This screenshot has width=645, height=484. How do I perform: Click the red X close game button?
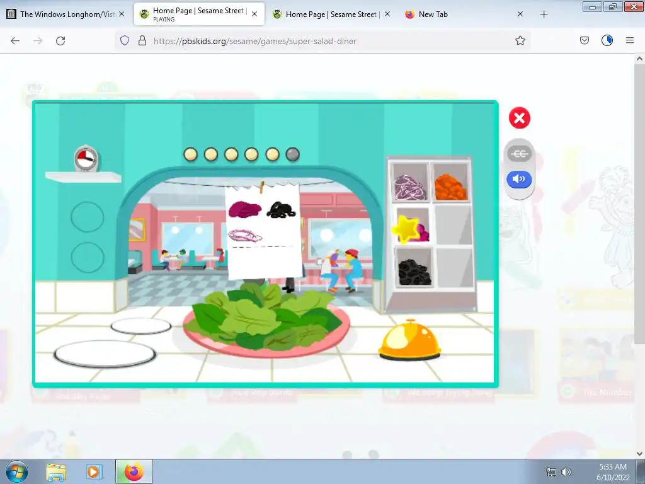519,118
